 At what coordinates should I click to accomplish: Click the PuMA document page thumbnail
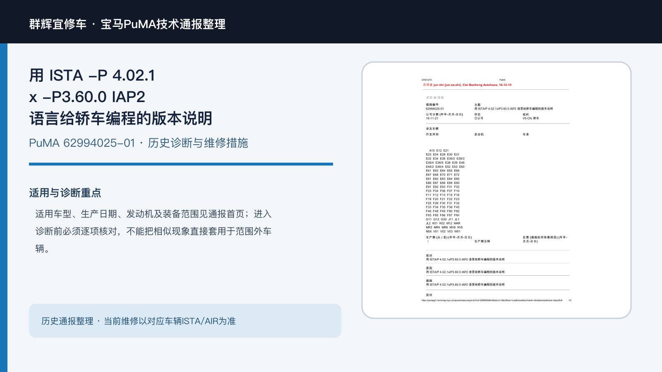pyautogui.click(x=496, y=190)
